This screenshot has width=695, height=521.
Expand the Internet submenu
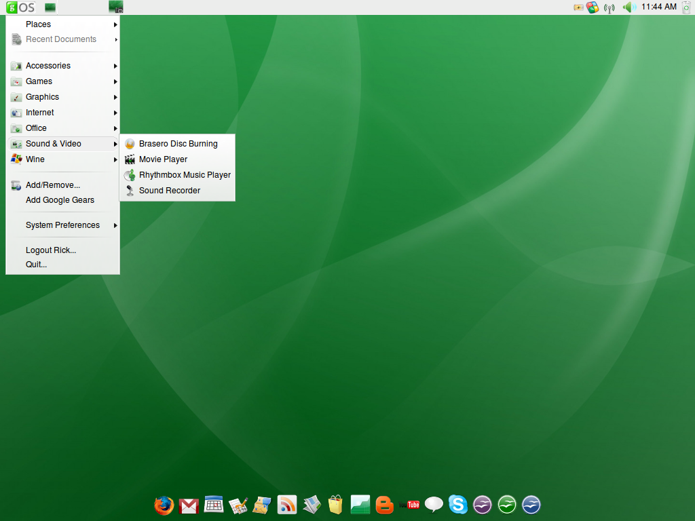[x=63, y=113]
